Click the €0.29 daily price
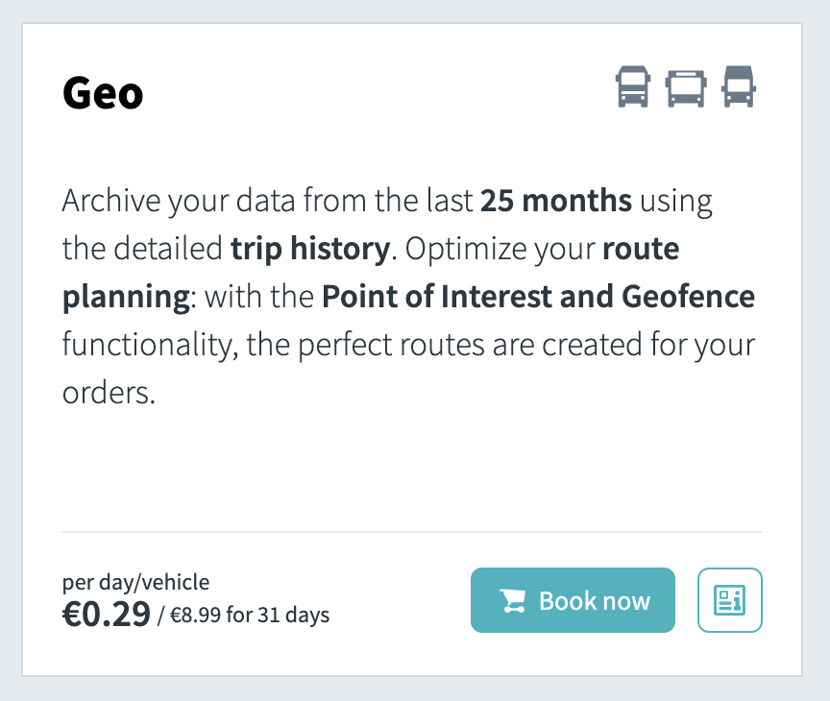 point(106,613)
